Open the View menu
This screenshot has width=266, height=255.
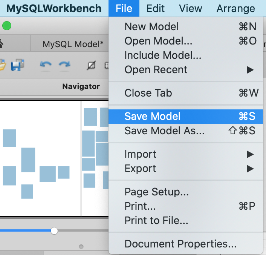[x=191, y=8]
